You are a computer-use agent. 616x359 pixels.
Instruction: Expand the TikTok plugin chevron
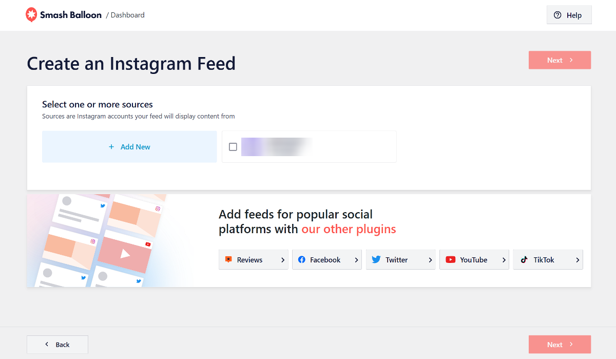click(x=577, y=260)
